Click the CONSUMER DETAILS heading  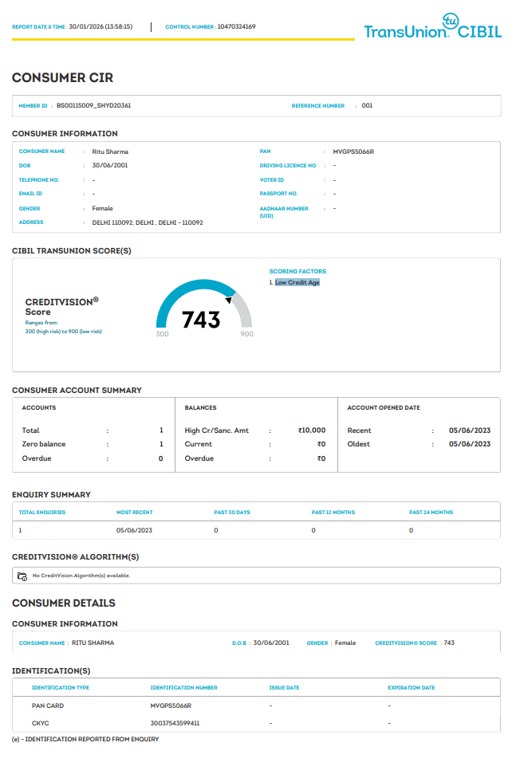[x=64, y=603]
